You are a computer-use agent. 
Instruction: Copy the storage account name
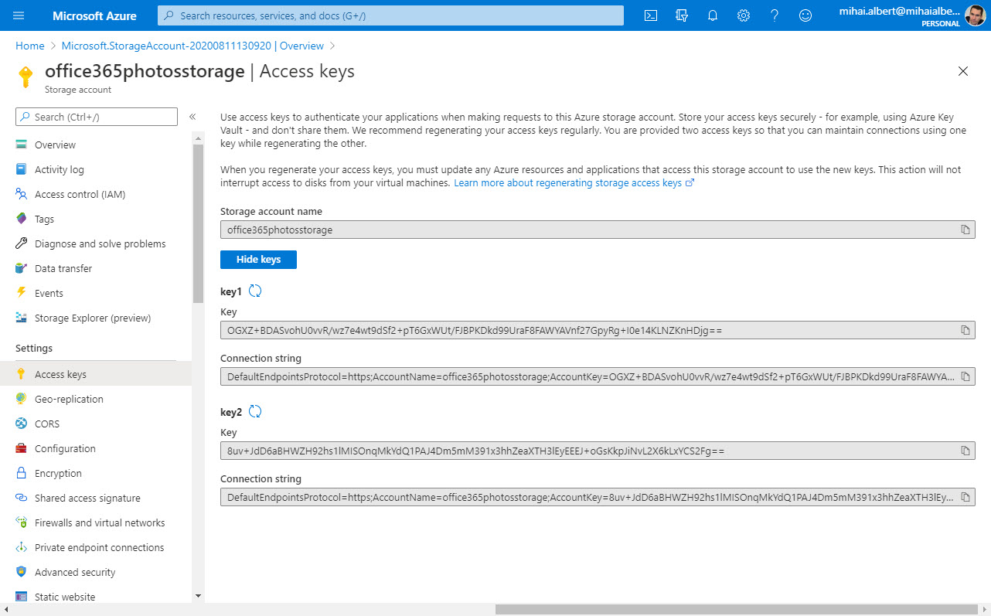[965, 230]
